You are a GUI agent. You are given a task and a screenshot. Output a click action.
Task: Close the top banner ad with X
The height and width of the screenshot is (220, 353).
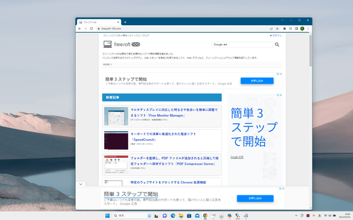(281, 74)
